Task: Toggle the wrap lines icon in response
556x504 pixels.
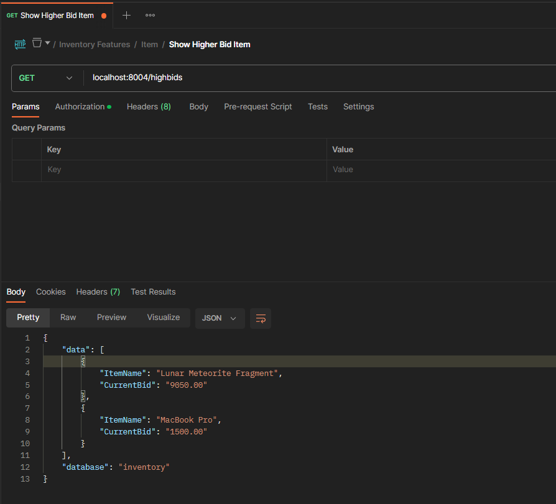Action: point(261,318)
